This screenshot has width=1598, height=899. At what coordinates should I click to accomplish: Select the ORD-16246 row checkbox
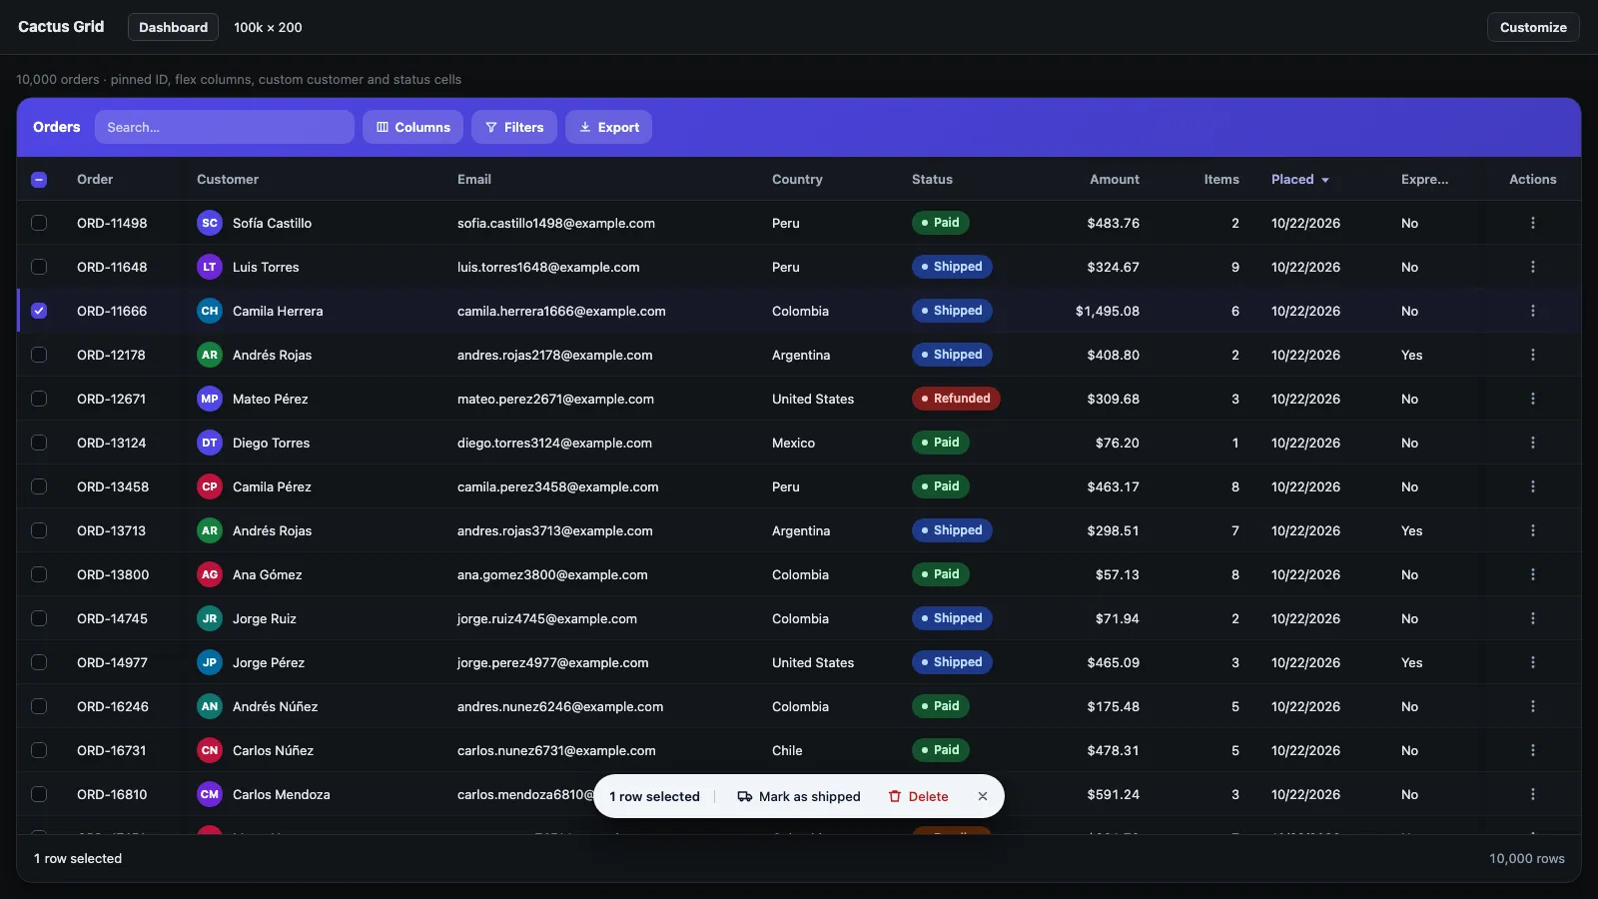click(x=39, y=706)
